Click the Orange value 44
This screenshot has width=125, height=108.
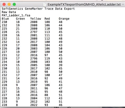click(60, 25)
